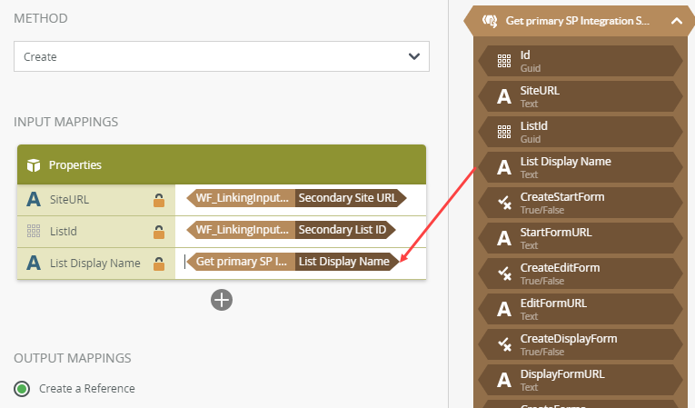Collapse the Get primary SP Integration panel
The width and height of the screenshot is (695, 408).
[676, 20]
